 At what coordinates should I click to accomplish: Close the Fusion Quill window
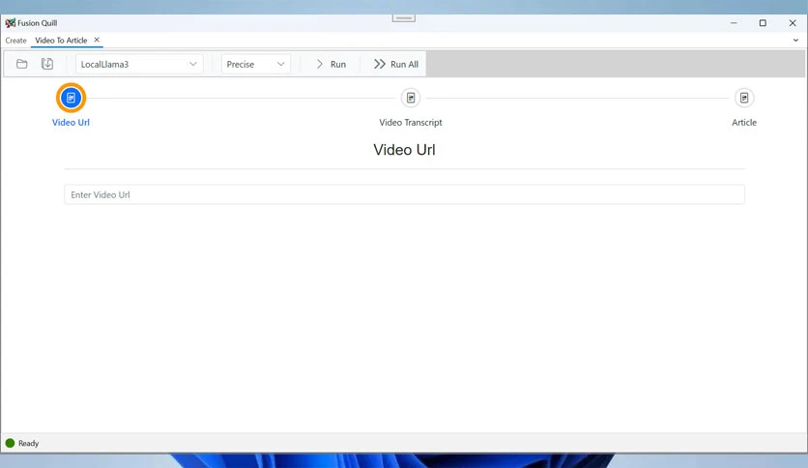(x=792, y=22)
